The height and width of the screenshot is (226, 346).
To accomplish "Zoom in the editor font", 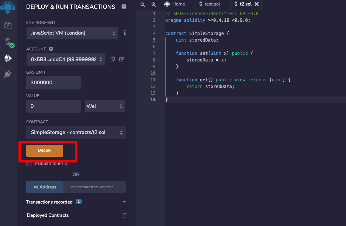I will (154, 4).
